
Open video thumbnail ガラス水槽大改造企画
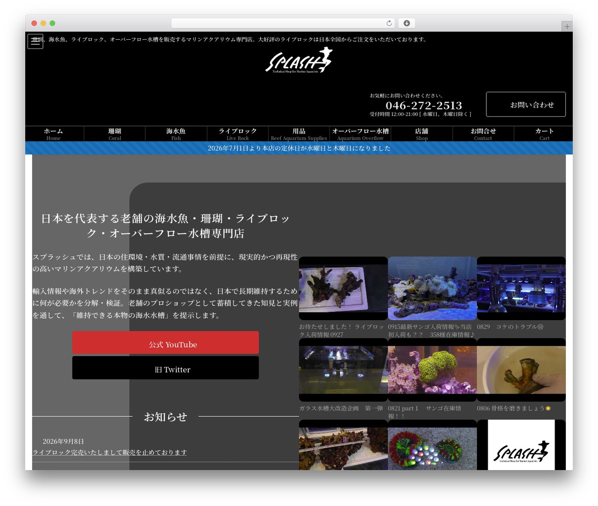click(x=343, y=370)
